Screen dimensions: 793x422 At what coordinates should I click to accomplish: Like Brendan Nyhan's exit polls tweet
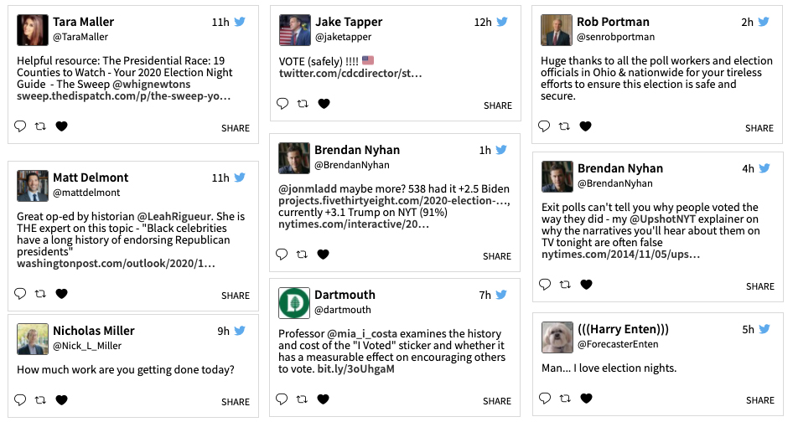[x=585, y=285]
